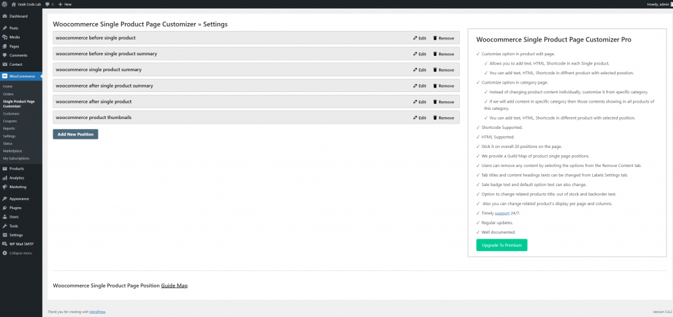Open the Tools menu in sidebar

coord(13,226)
